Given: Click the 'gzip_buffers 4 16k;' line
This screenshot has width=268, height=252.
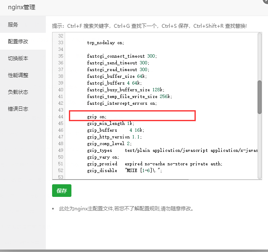Looking at the screenshot, I should click(x=116, y=130).
